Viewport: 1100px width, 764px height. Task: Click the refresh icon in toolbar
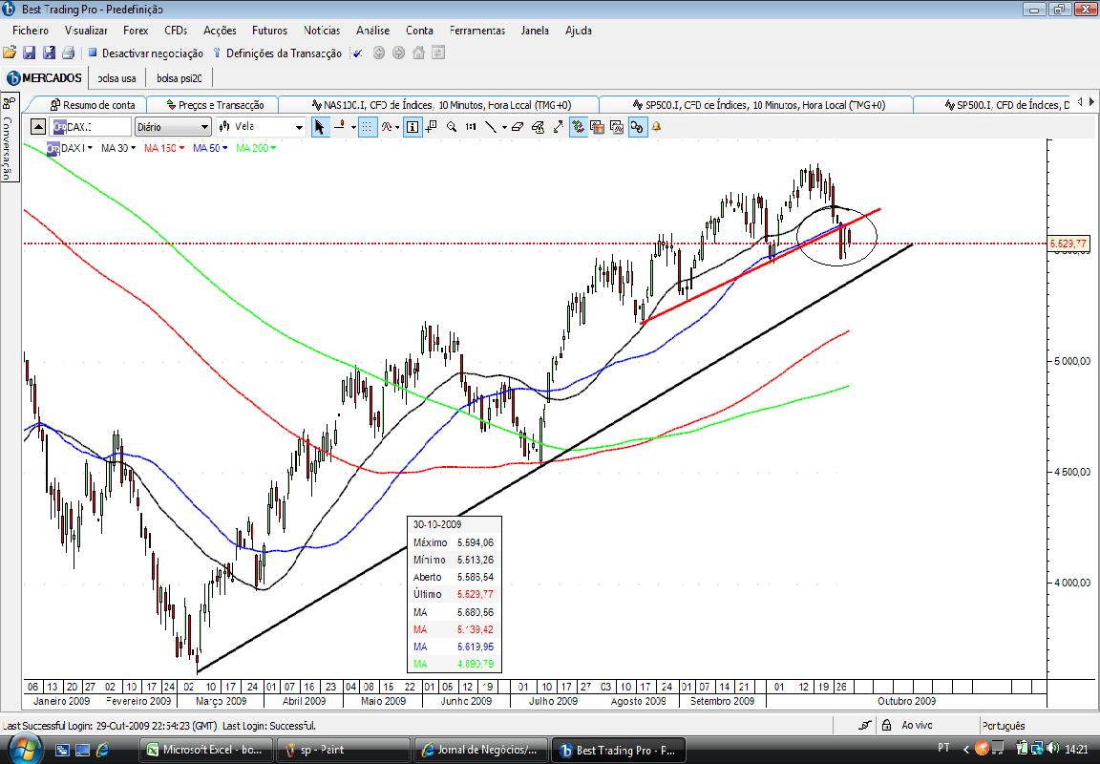click(438, 53)
